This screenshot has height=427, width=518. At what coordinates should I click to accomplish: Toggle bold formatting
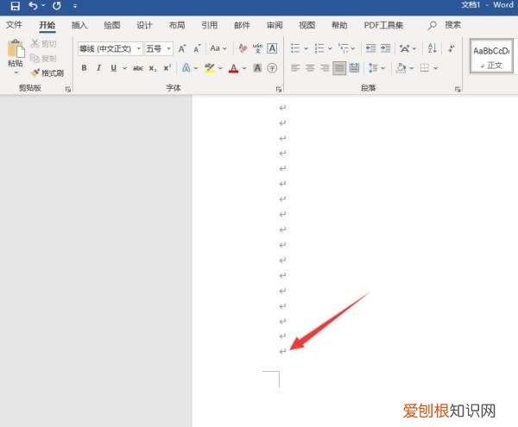[85, 68]
